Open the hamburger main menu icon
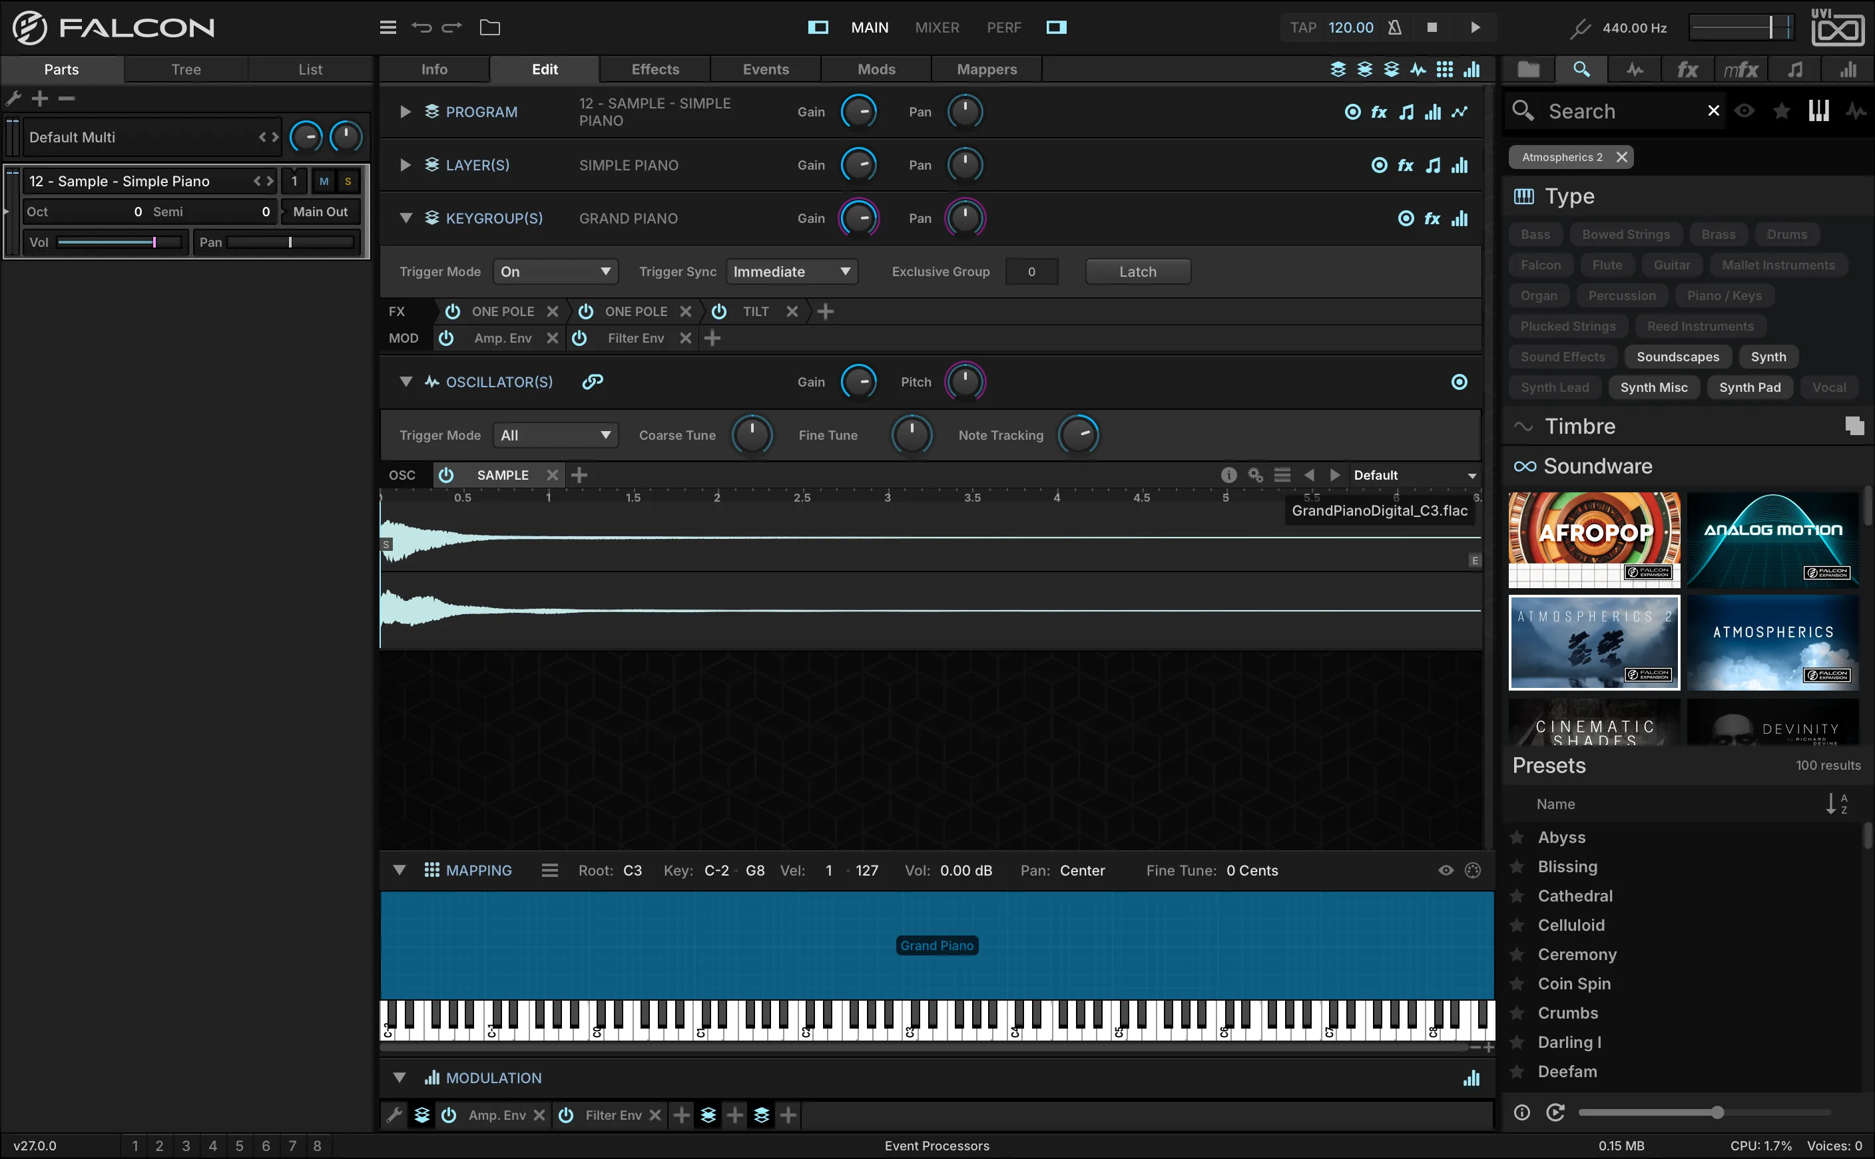The width and height of the screenshot is (1875, 1159). (388, 27)
